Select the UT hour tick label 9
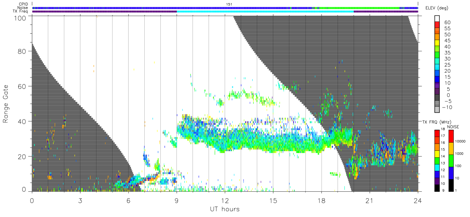The height and width of the screenshot is (217, 470). coord(176,201)
